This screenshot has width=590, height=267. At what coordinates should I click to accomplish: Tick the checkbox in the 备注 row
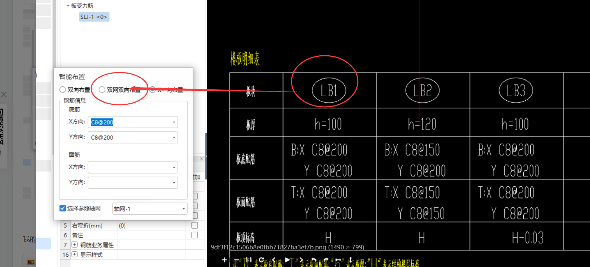point(195,235)
